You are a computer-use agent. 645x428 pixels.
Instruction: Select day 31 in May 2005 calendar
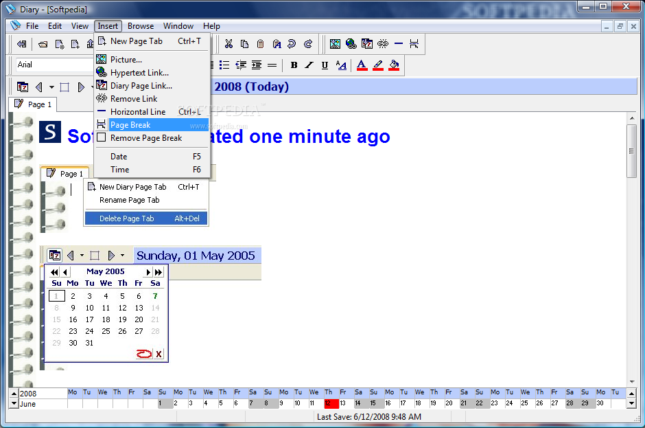point(89,343)
